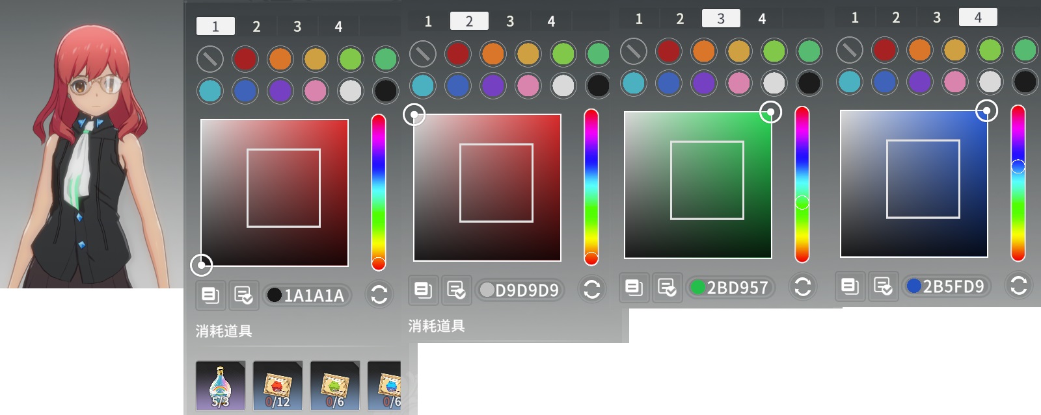Click the hue slider in the 2B5FD9 panel

[x=1018, y=183]
